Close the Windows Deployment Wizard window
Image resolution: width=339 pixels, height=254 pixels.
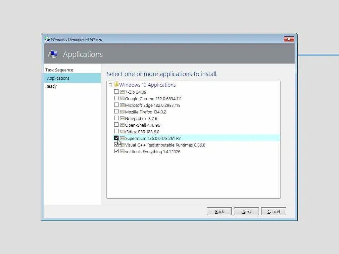289,39
